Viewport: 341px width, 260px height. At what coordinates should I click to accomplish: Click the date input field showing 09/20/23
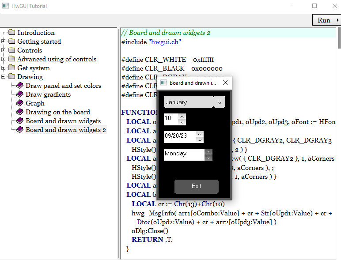coord(179,136)
